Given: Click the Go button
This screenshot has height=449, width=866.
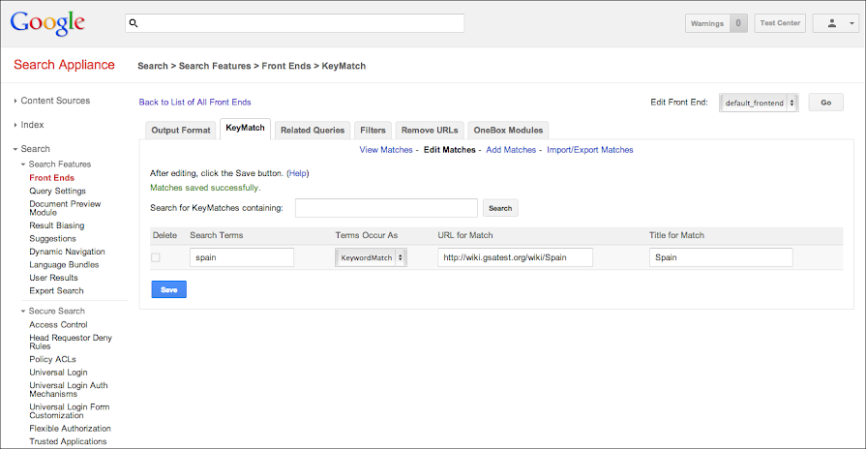Looking at the screenshot, I should click(x=825, y=103).
